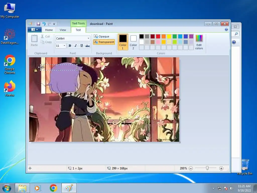The width and height of the screenshot is (257, 193).
Task: Click the Copy command
Action: click(46, 42)
